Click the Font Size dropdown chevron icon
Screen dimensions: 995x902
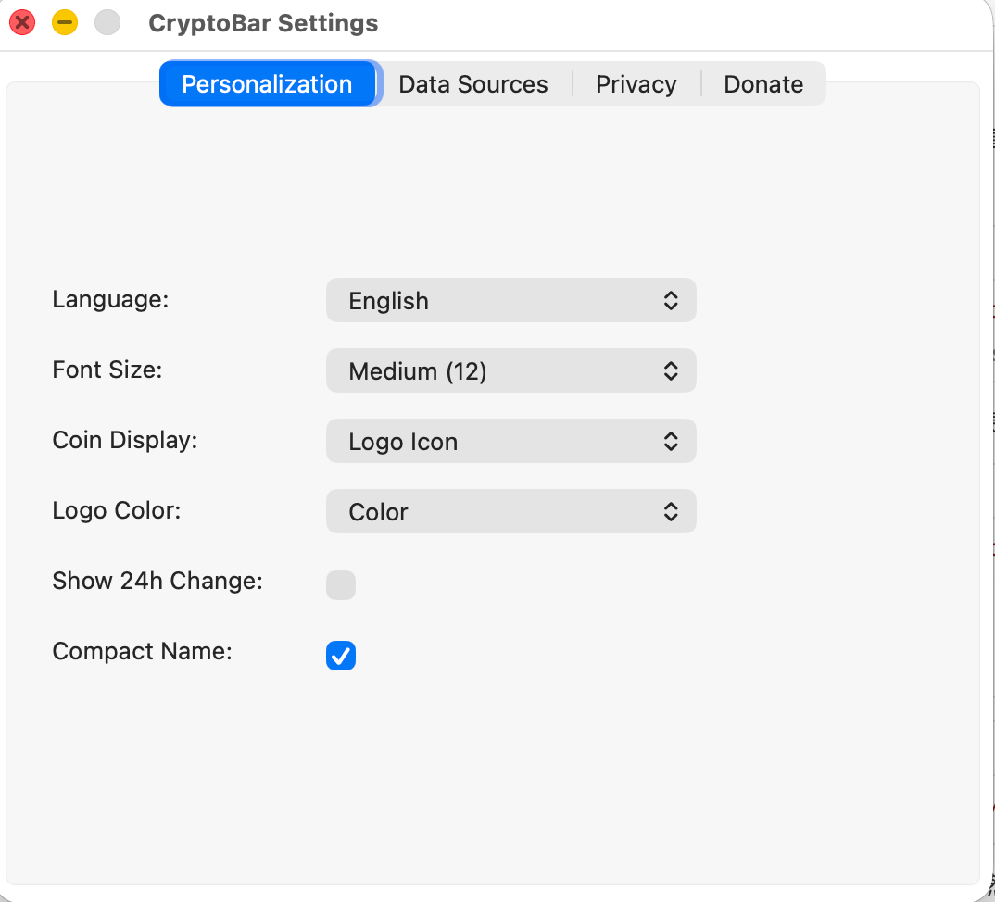(x=670, y=370)
